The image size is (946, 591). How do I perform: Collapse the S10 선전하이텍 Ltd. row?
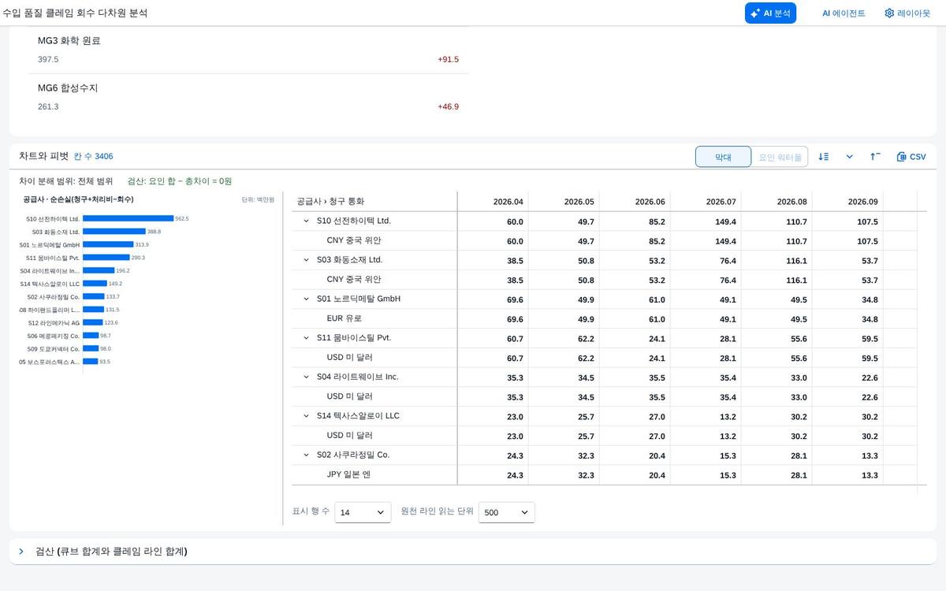coord(307,221)
